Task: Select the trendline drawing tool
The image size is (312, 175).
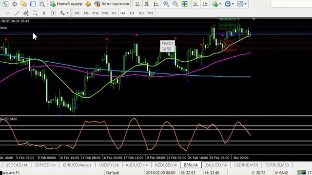Action: tap(17, 13)
